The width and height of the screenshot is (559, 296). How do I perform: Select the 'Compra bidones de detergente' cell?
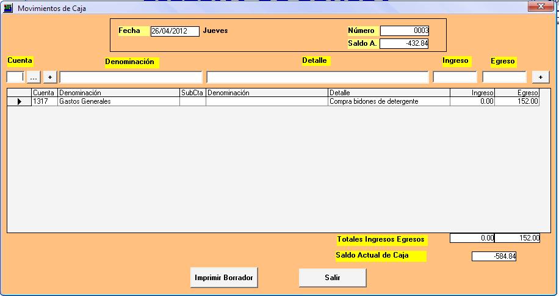[388, 102]
